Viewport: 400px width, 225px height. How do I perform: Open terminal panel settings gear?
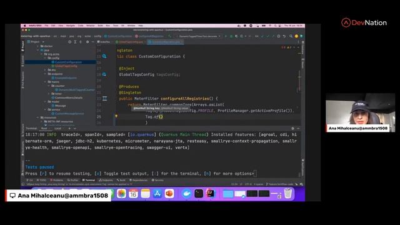(292, 129)
